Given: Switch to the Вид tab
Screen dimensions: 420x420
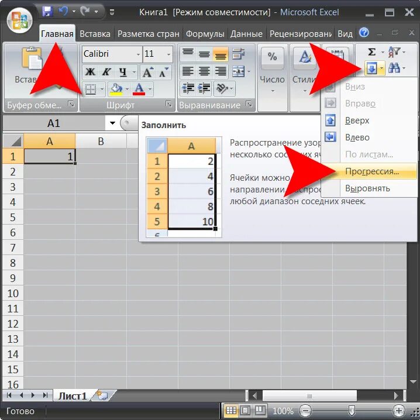Looking at the screenshot, I should [345, 34].
